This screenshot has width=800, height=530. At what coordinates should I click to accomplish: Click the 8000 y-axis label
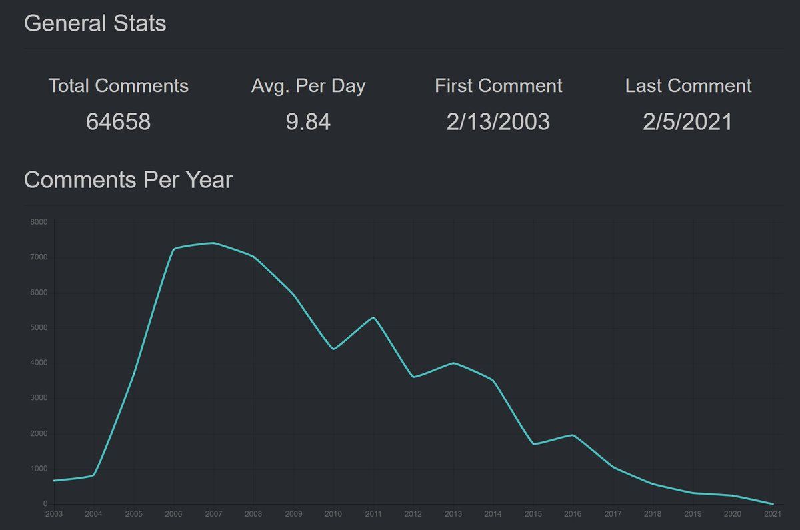pos(39,222)
